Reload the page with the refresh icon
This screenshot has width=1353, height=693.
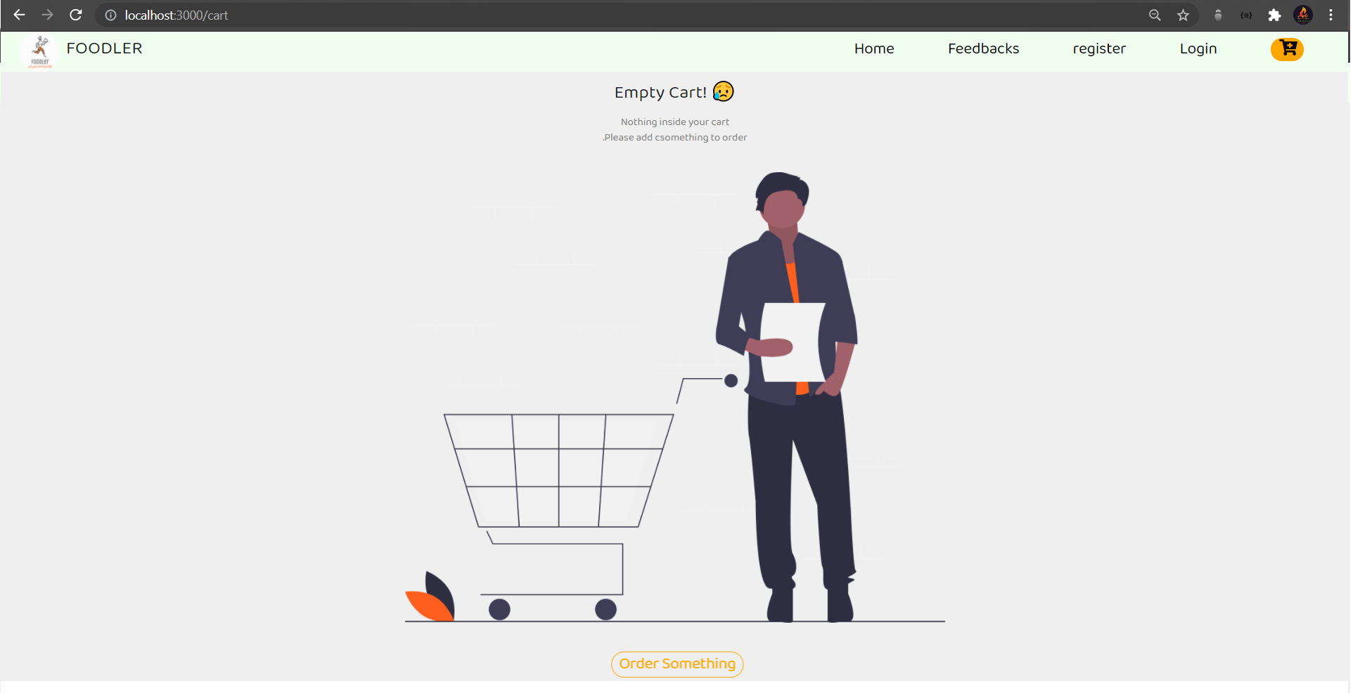[x=76, y=15]
